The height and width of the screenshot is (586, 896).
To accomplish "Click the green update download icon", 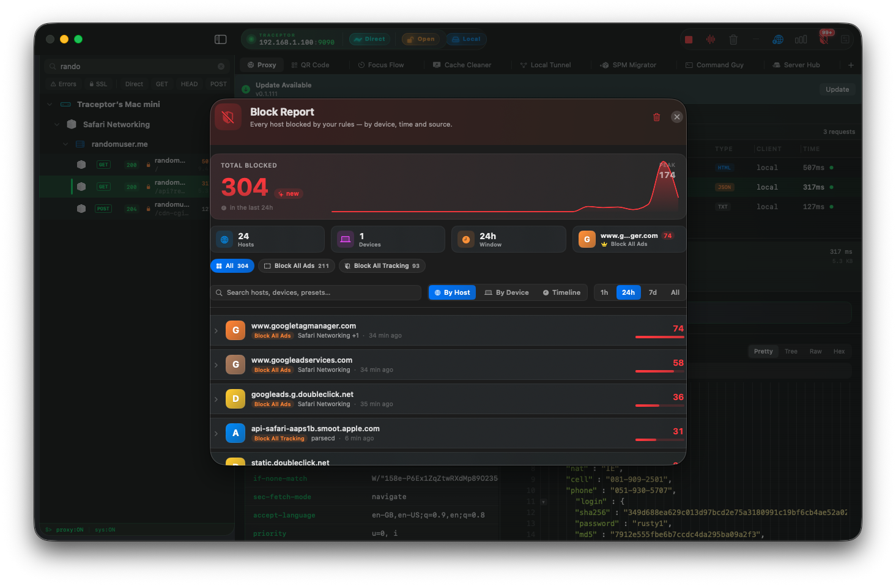I will click(246, 89).
